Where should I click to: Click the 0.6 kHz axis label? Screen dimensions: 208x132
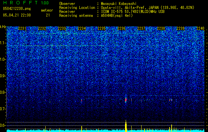pos(3,125)
